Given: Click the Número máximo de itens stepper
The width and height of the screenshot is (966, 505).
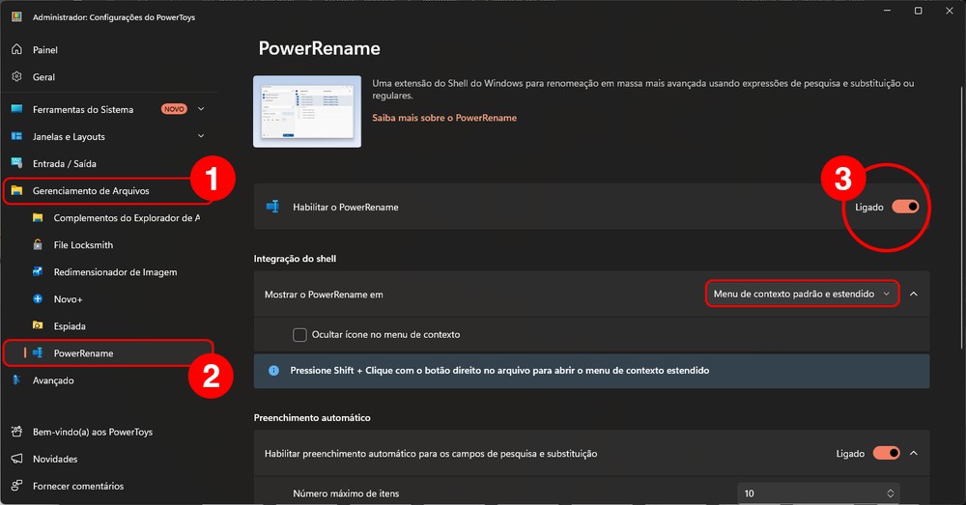Looking at the screenshot, I should pos(890,493).
